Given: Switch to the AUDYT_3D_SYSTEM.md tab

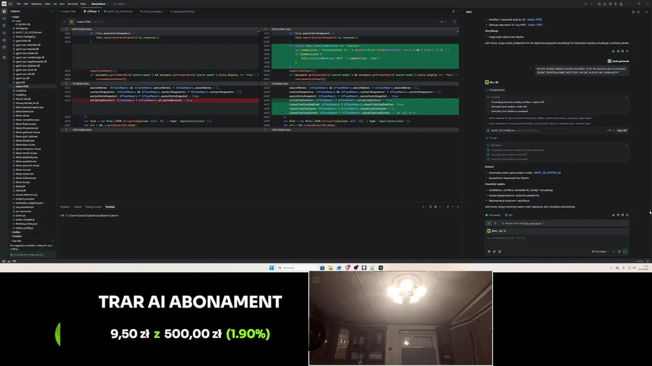Looking at the screenshot, I should point(118,11).
